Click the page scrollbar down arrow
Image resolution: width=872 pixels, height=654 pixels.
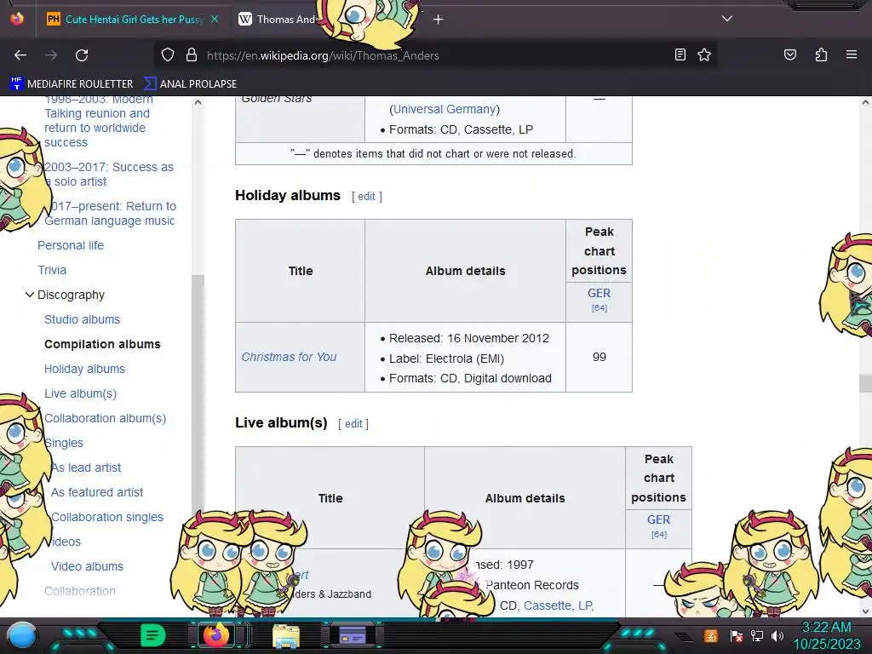[x=865, y=611]
